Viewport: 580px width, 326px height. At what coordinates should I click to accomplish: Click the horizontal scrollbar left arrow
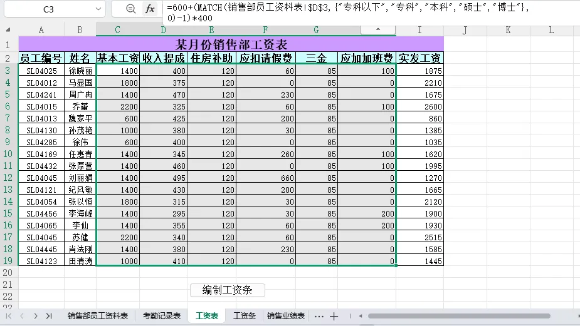click(361, 316)
